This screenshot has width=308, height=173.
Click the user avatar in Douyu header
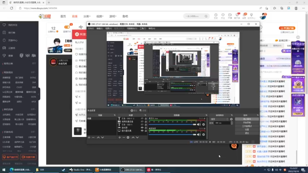coord(263,16)
